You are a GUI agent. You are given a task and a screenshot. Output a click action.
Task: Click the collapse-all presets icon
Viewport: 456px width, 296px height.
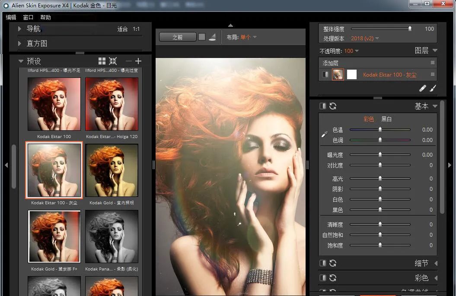113,61
